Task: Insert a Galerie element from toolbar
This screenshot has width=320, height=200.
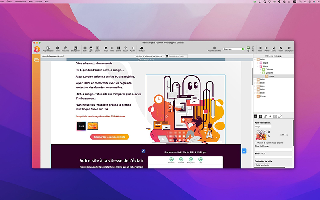Action: click(x=118, y=49)
